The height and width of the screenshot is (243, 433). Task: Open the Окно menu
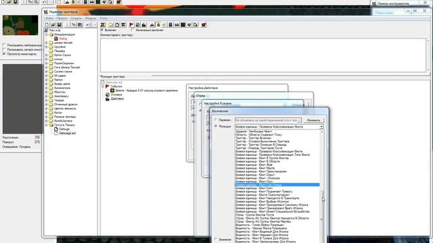[104, 18]
